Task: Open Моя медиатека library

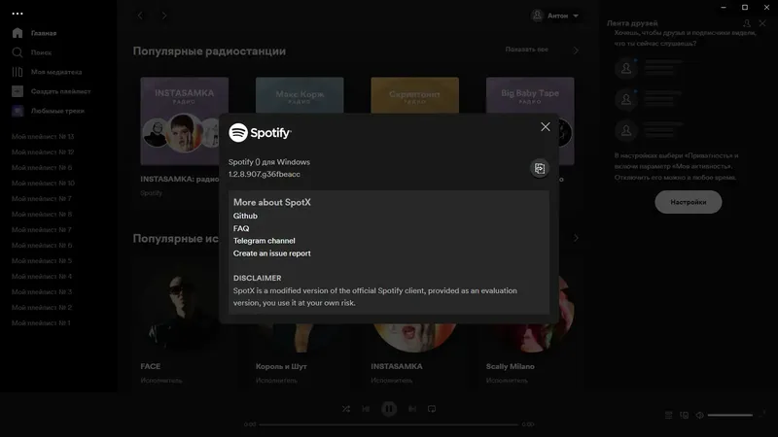Action: pyautogui.click(x=47, y=72)
